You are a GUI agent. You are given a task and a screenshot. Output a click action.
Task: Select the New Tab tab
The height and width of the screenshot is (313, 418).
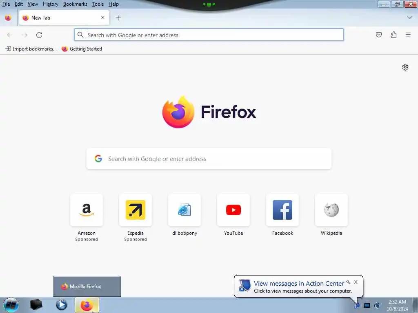click(x=64, y=18)
